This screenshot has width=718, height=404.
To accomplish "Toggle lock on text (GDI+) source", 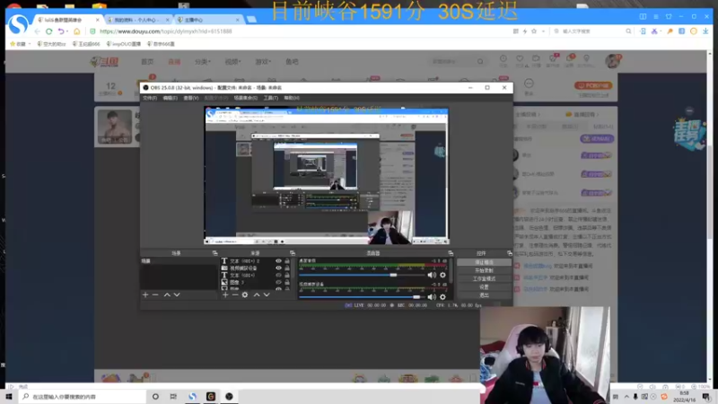I will pos(287,276).
